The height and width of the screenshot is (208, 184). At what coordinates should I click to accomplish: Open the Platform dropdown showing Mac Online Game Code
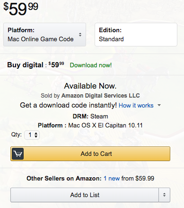(44, 35)
